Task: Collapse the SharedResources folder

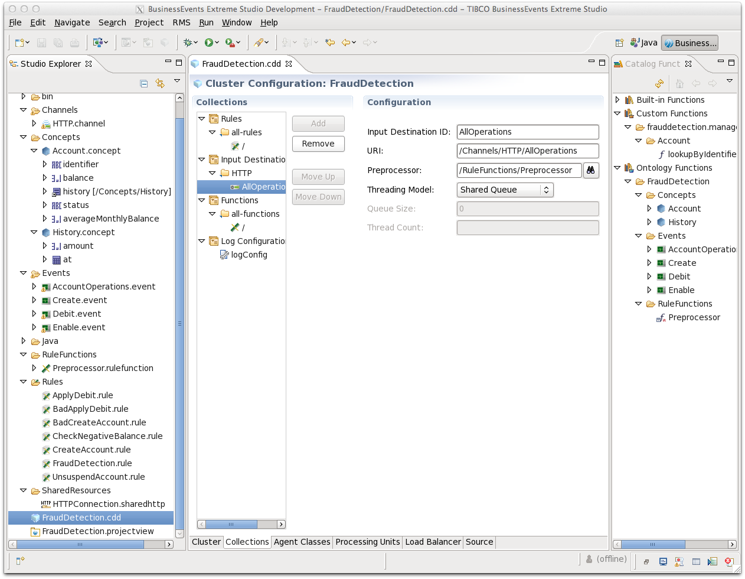Action: coord(23,490)
